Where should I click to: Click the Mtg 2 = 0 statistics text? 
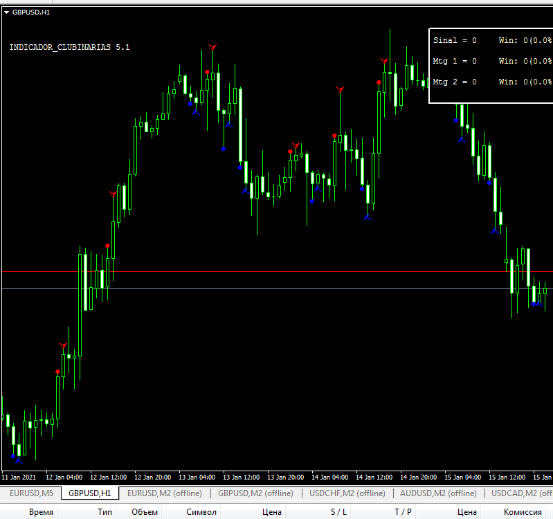point(455,82)
